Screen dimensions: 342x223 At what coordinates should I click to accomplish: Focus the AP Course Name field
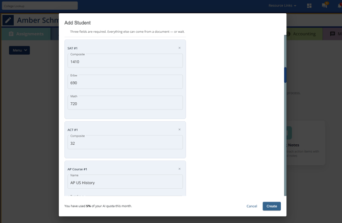coord(125,182)
